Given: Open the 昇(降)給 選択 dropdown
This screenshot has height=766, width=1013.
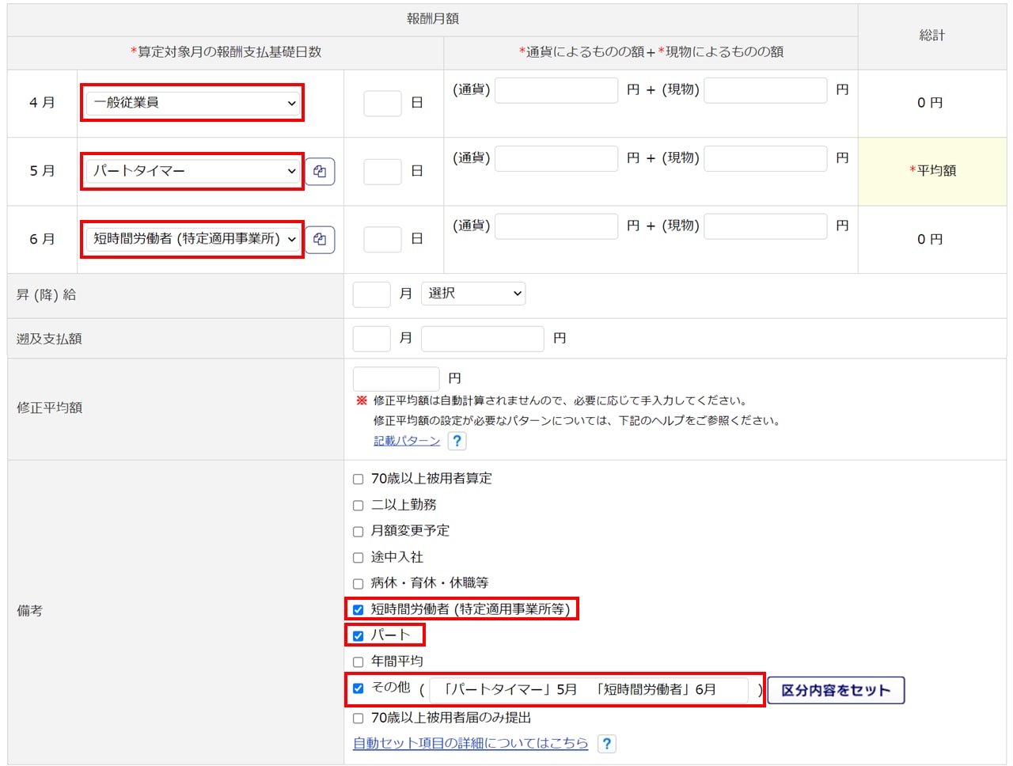Looking at the screenshot, I should (x=473, y=294).
